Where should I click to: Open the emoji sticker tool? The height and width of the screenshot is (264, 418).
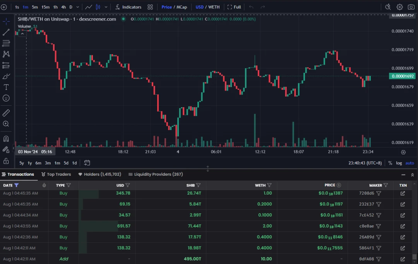(x=6, y=98)
